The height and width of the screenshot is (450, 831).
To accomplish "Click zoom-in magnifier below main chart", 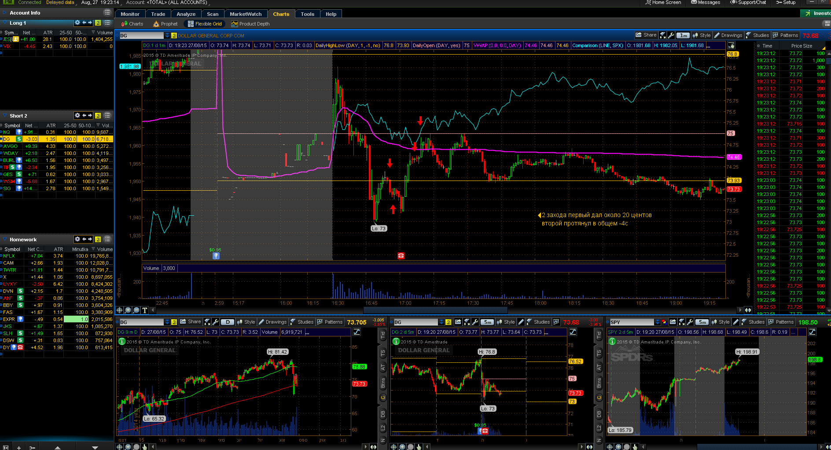I will 128,310.
